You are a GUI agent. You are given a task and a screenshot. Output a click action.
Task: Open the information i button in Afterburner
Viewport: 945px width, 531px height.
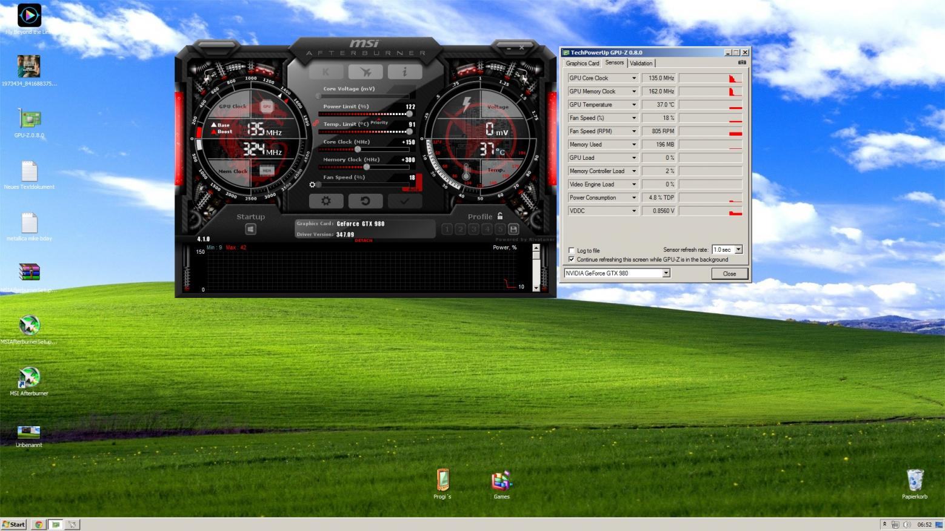(404, 72)
